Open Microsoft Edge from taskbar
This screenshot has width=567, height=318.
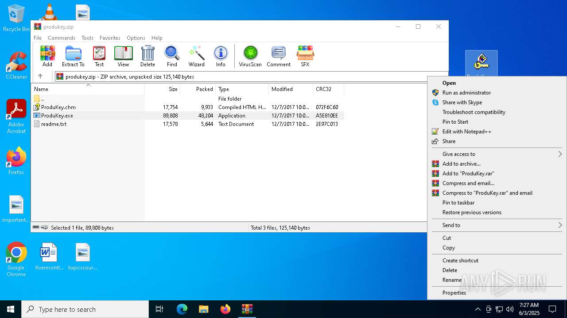(x=182, y=309)
